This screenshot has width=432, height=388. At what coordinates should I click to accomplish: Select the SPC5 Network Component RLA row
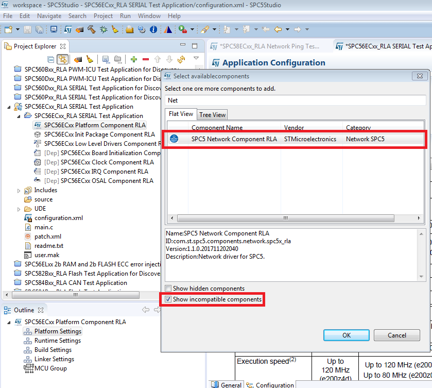(296, 139)
